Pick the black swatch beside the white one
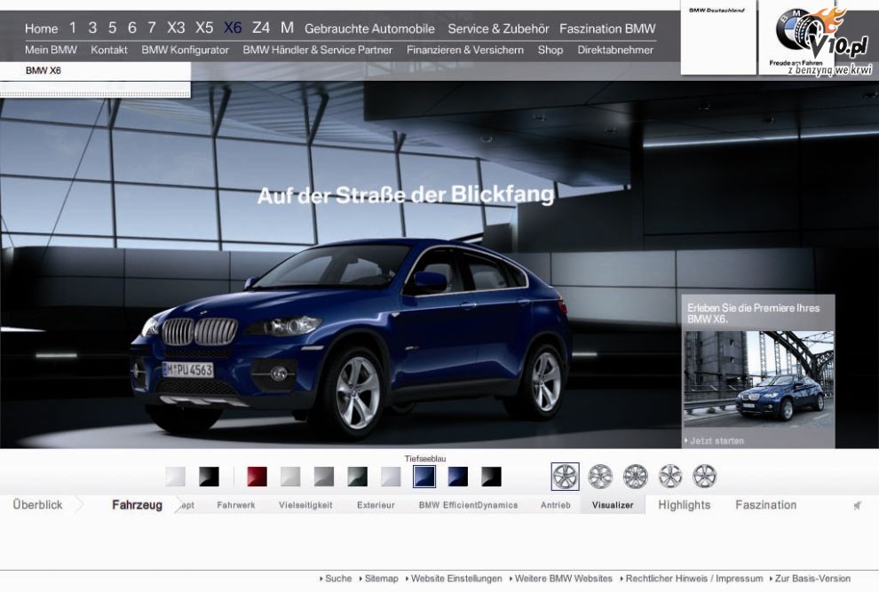879x592 pixels. (x=210, y=477)
